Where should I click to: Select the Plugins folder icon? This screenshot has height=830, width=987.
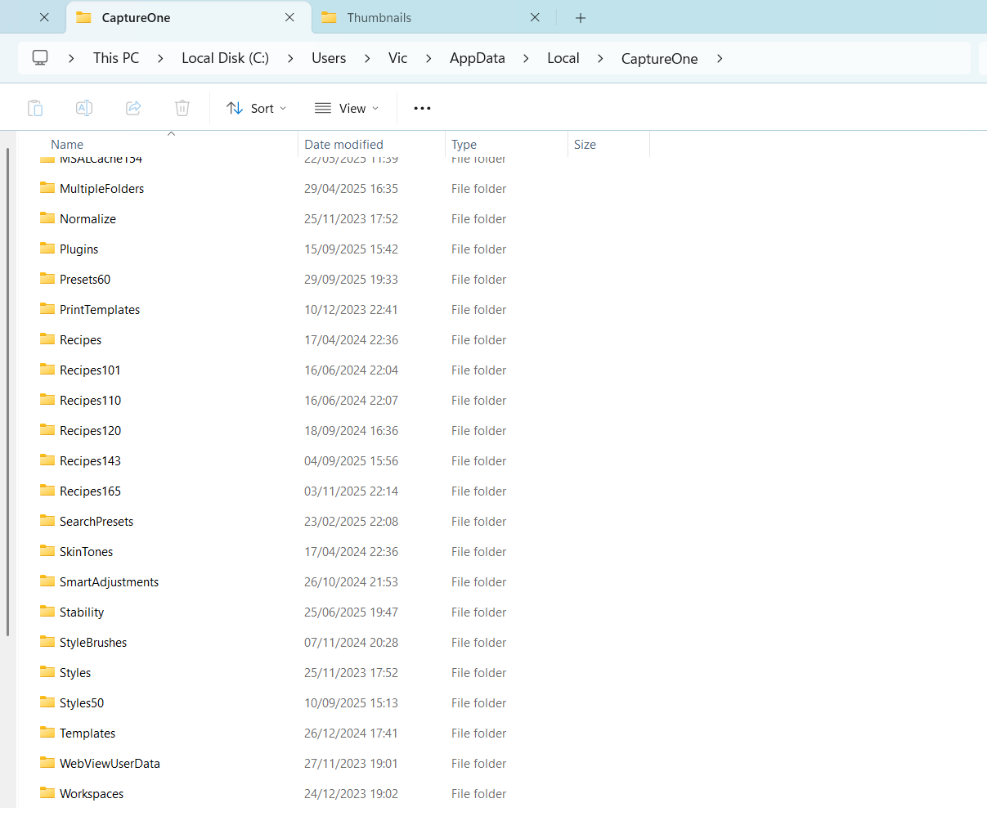48,249
